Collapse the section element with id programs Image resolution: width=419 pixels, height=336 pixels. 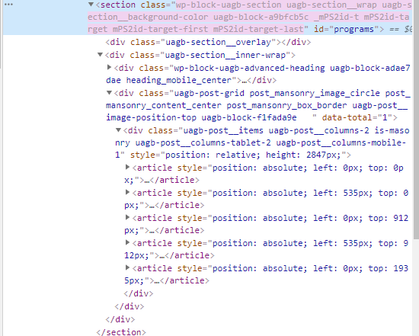[91, 5]
